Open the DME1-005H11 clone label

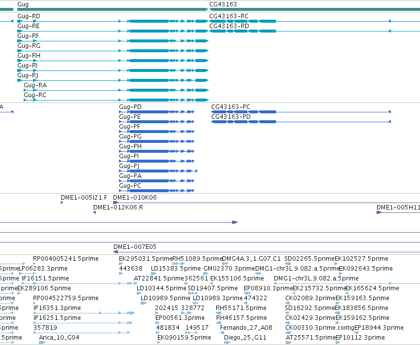(x=398, y=207)
